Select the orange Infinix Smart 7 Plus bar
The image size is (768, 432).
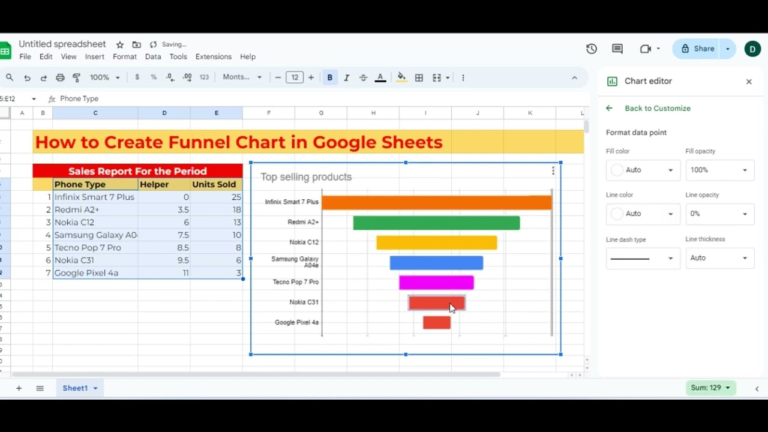pyautogui.click(x=437, y=202)
